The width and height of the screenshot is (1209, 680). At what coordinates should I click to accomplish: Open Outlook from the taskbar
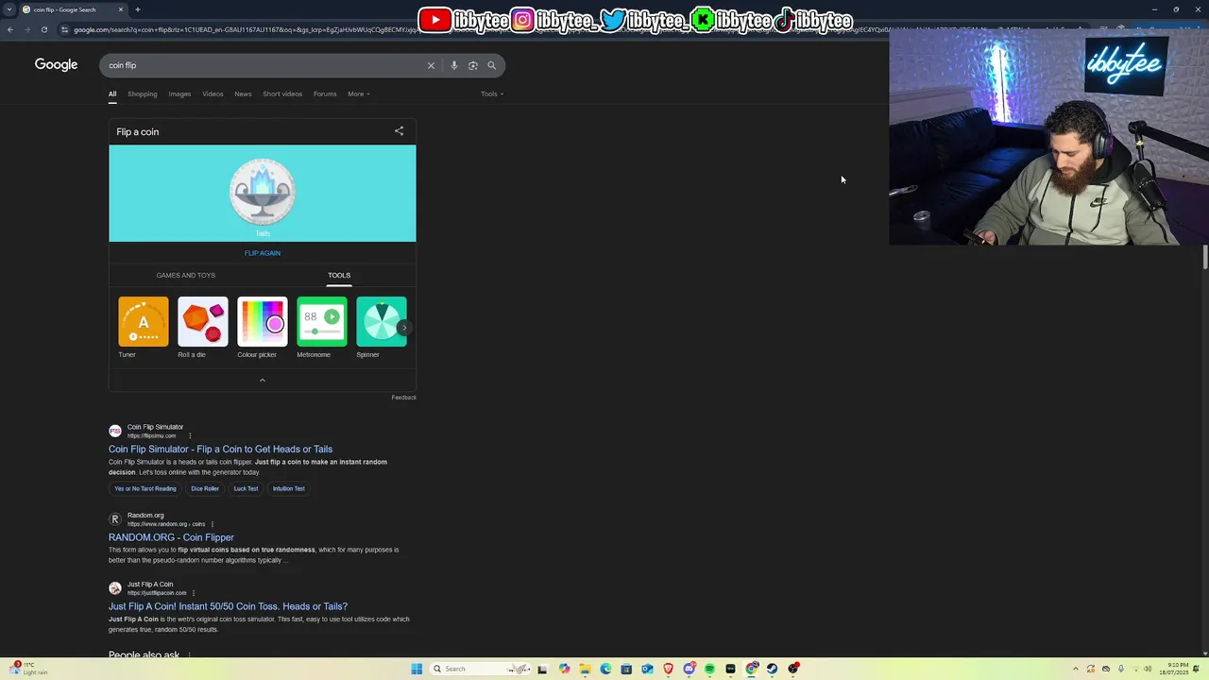[x=647, y=669]
